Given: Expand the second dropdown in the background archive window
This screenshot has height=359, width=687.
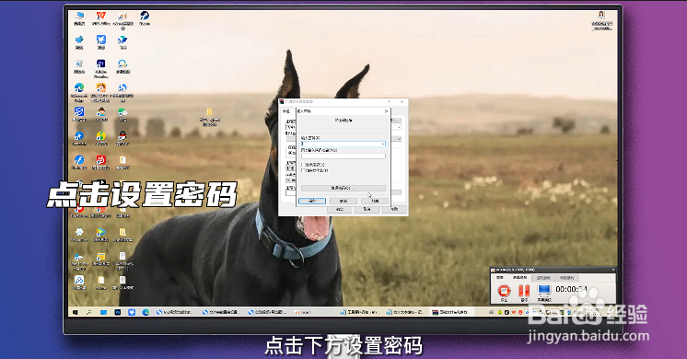Looking at the screenshot, I should [x=399, y=139].
